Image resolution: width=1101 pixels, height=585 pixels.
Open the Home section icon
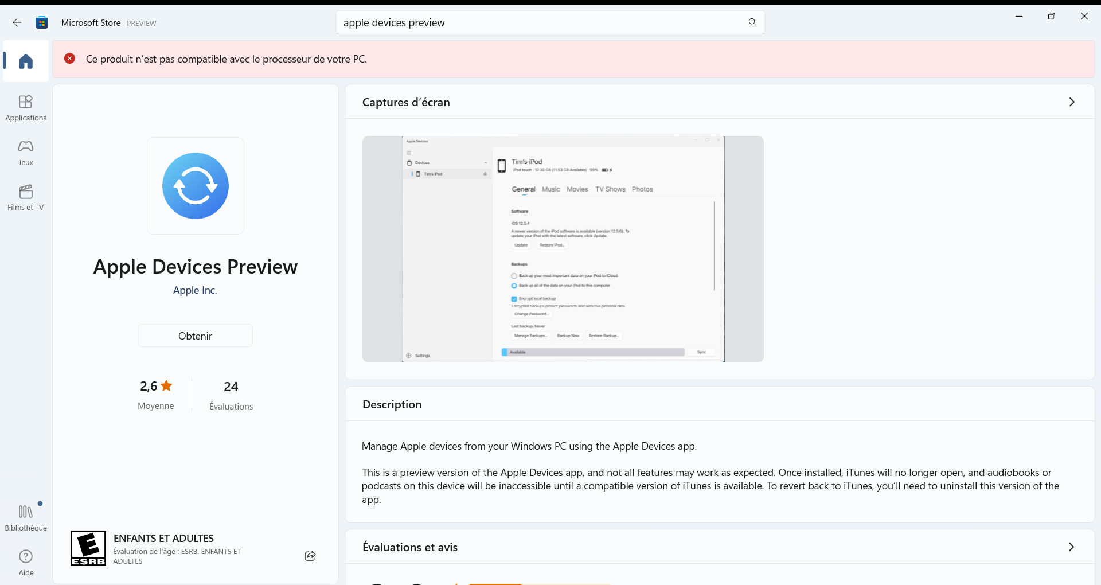26,61
